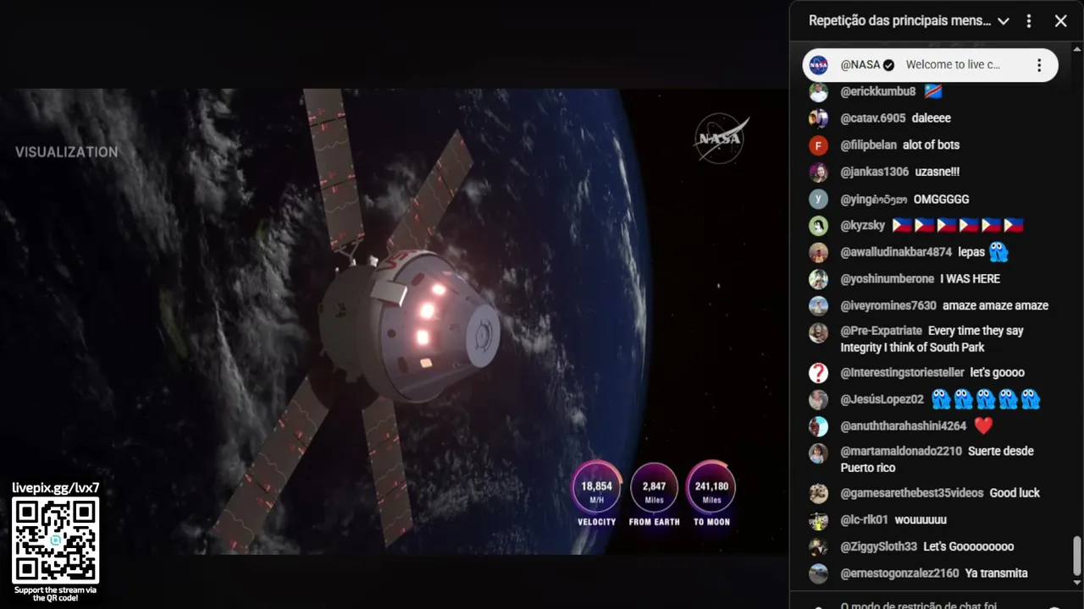Click the blue emoji after 'lepas'
1084x609 pixels.
999,252
